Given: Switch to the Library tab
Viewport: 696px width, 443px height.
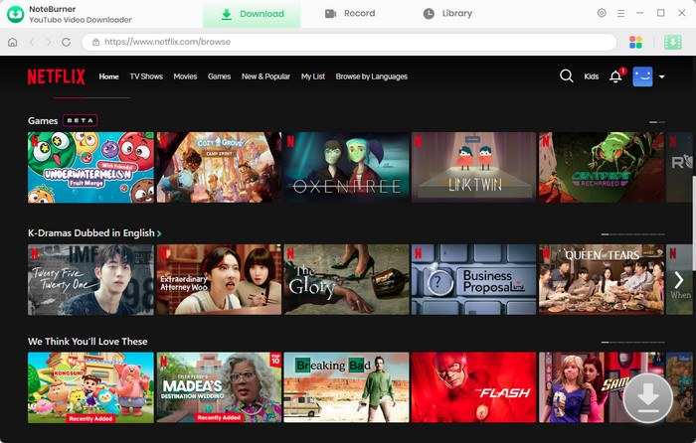Looking at the screenshot, I should point(447,14).
